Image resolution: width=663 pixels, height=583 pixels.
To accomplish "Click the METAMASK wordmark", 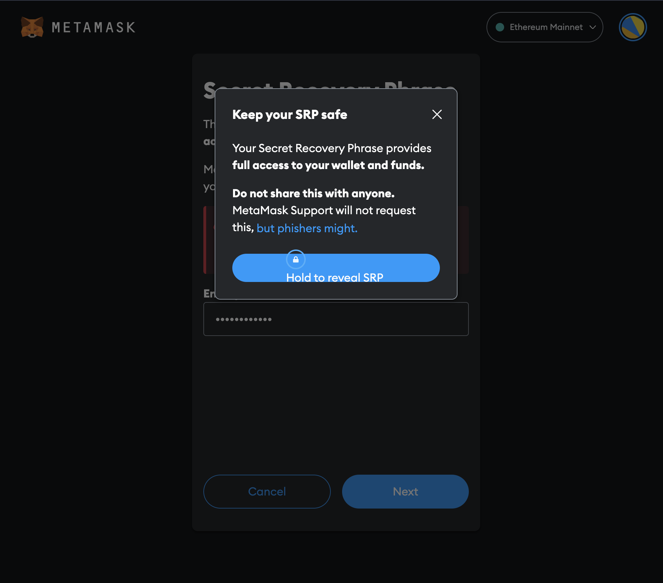I will (x=93, y=27).
